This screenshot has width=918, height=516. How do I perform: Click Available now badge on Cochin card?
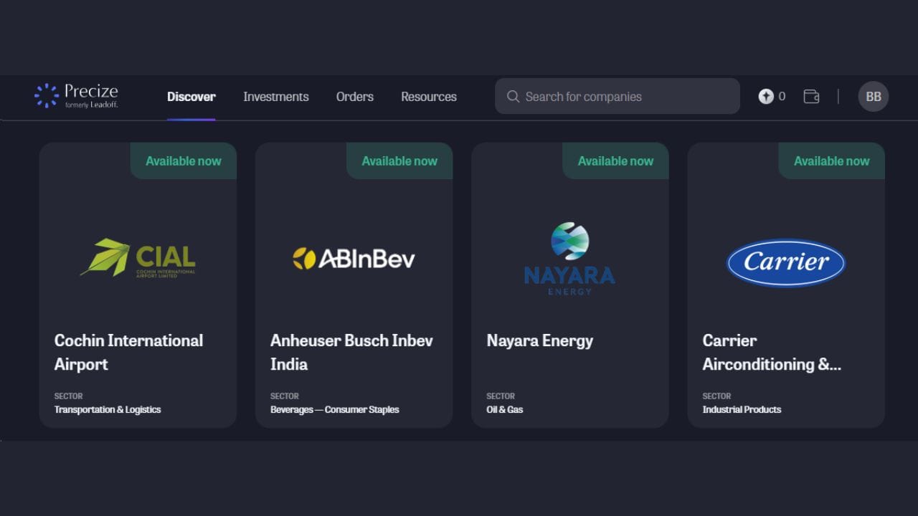(x=184, y=161)
